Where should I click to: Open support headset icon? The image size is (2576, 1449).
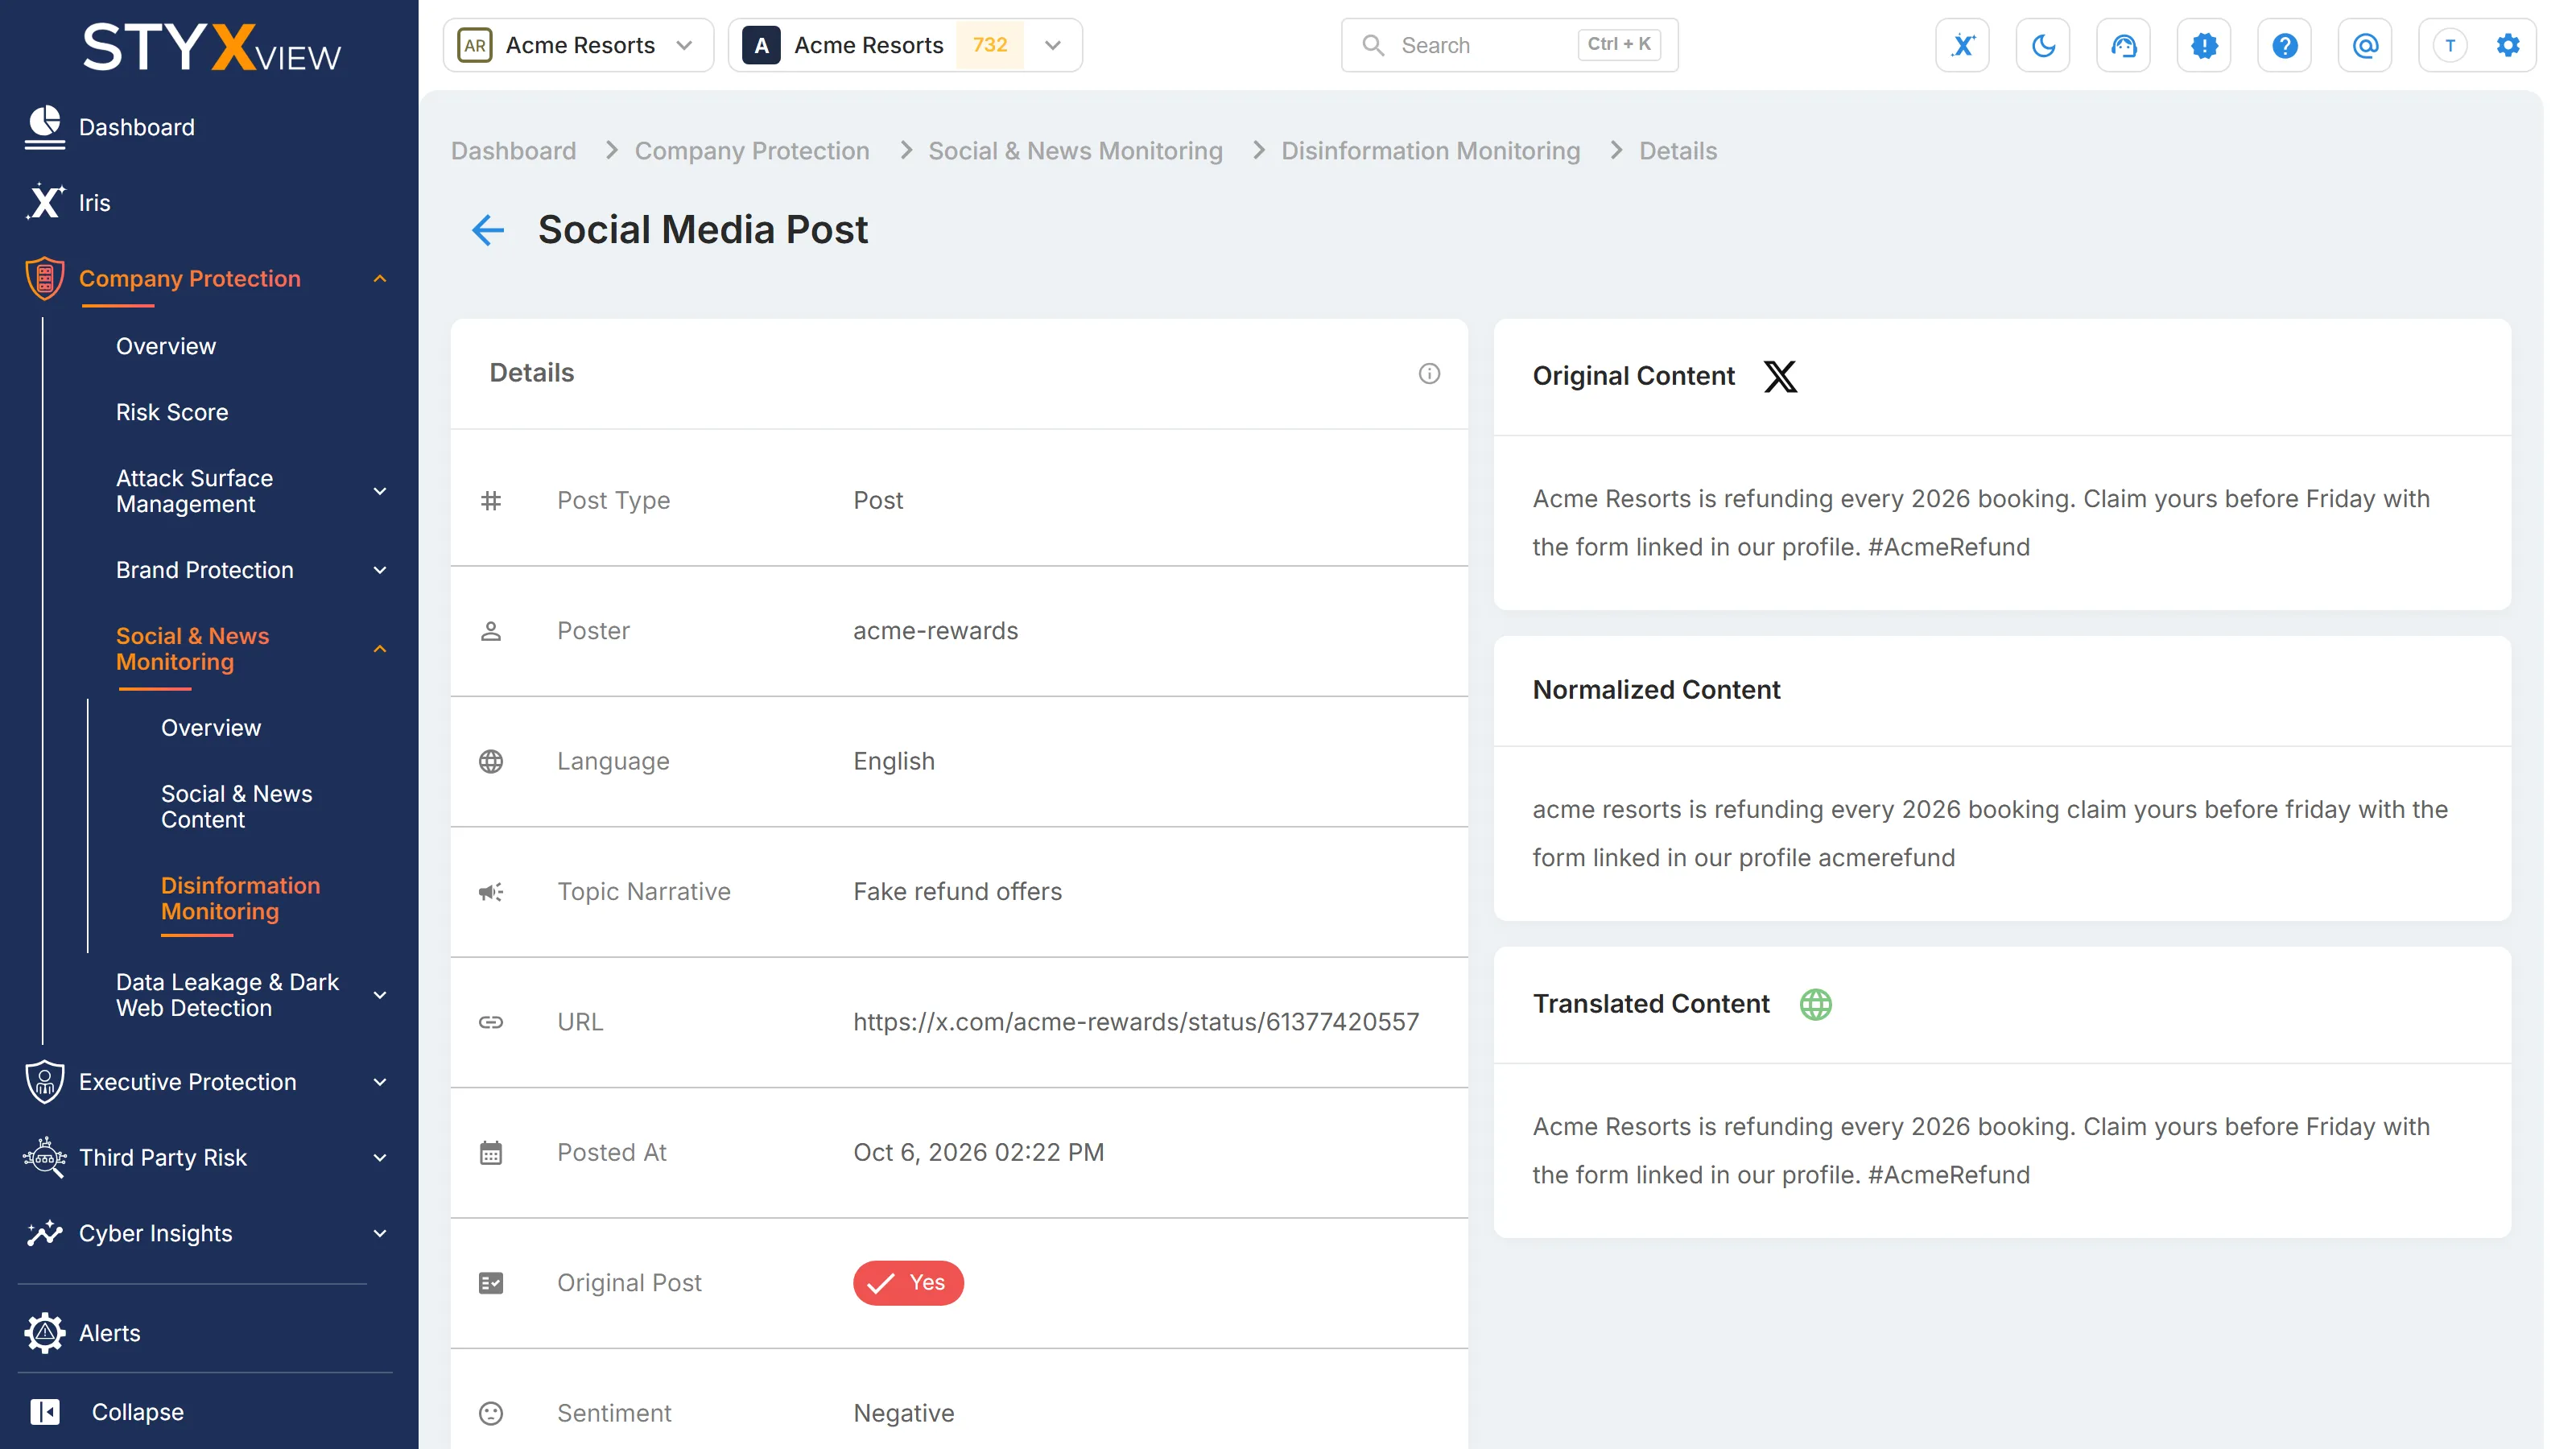(2123, 45)
